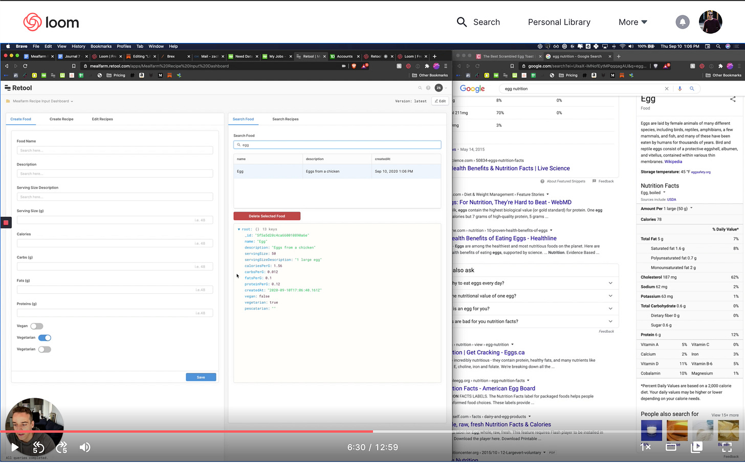Click the Loom logo in the header

coord(51,22)
